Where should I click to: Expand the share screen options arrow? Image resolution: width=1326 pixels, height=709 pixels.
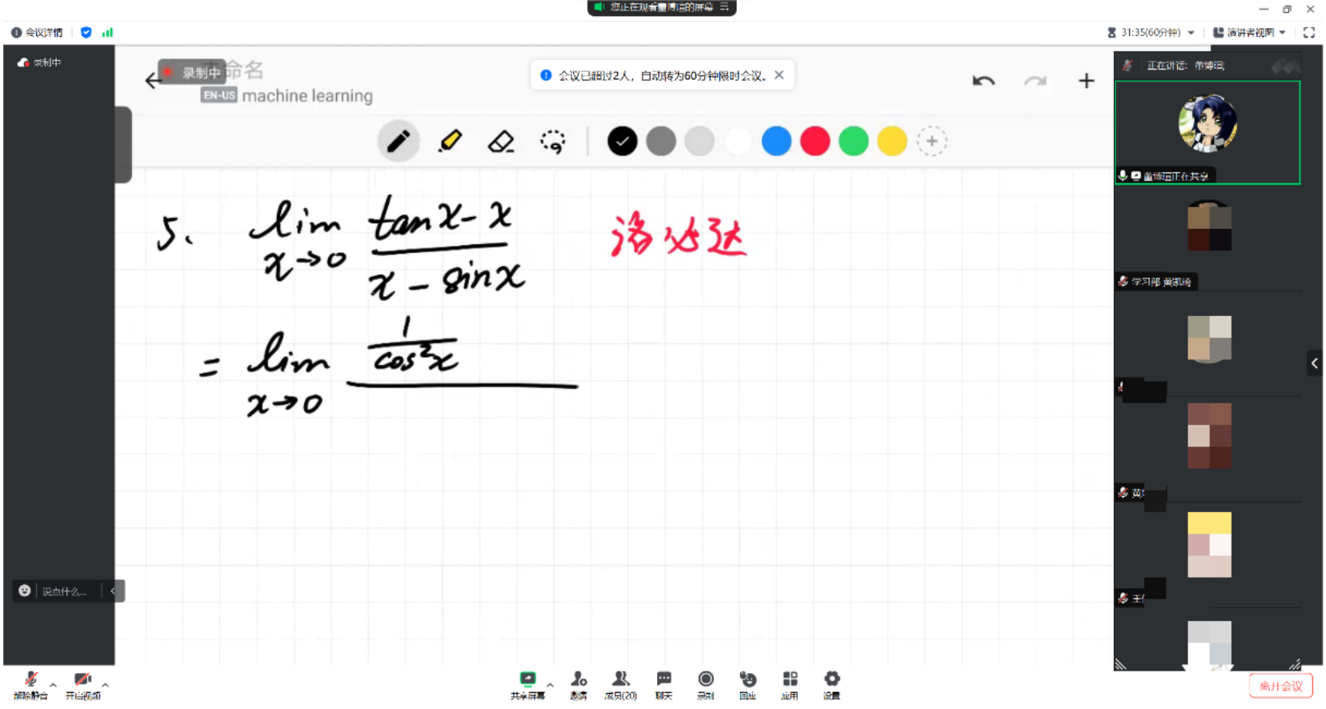[550, 685]
